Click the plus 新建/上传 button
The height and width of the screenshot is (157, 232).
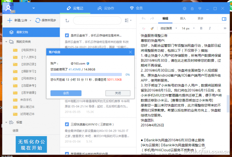click(x=17, y=20)
